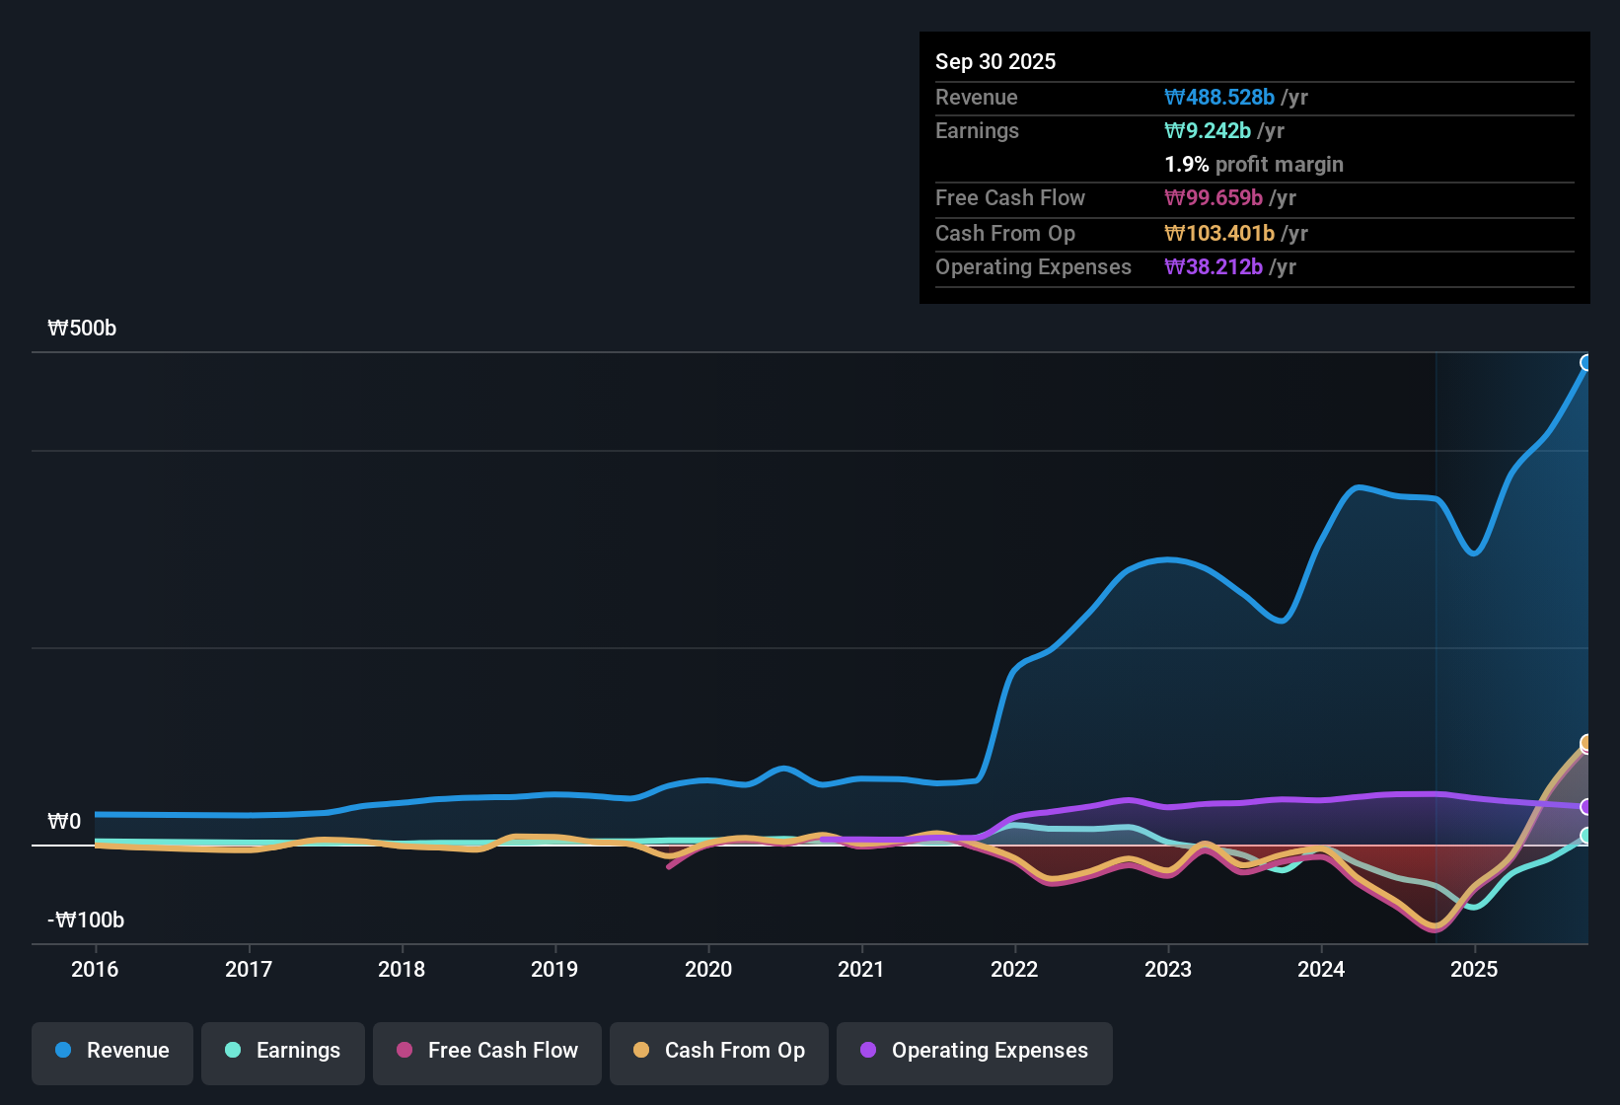Image resolution: width=1620 pixels, height=1105 pixels.
Task: Click the 2018 x-axis label
Action: pyautogui.click(x=402, y=970)
